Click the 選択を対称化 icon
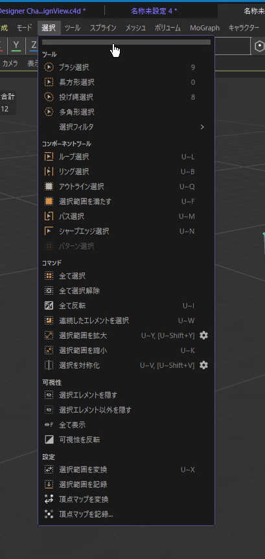This screenshot has width=265, height=559. coord(49,365)
